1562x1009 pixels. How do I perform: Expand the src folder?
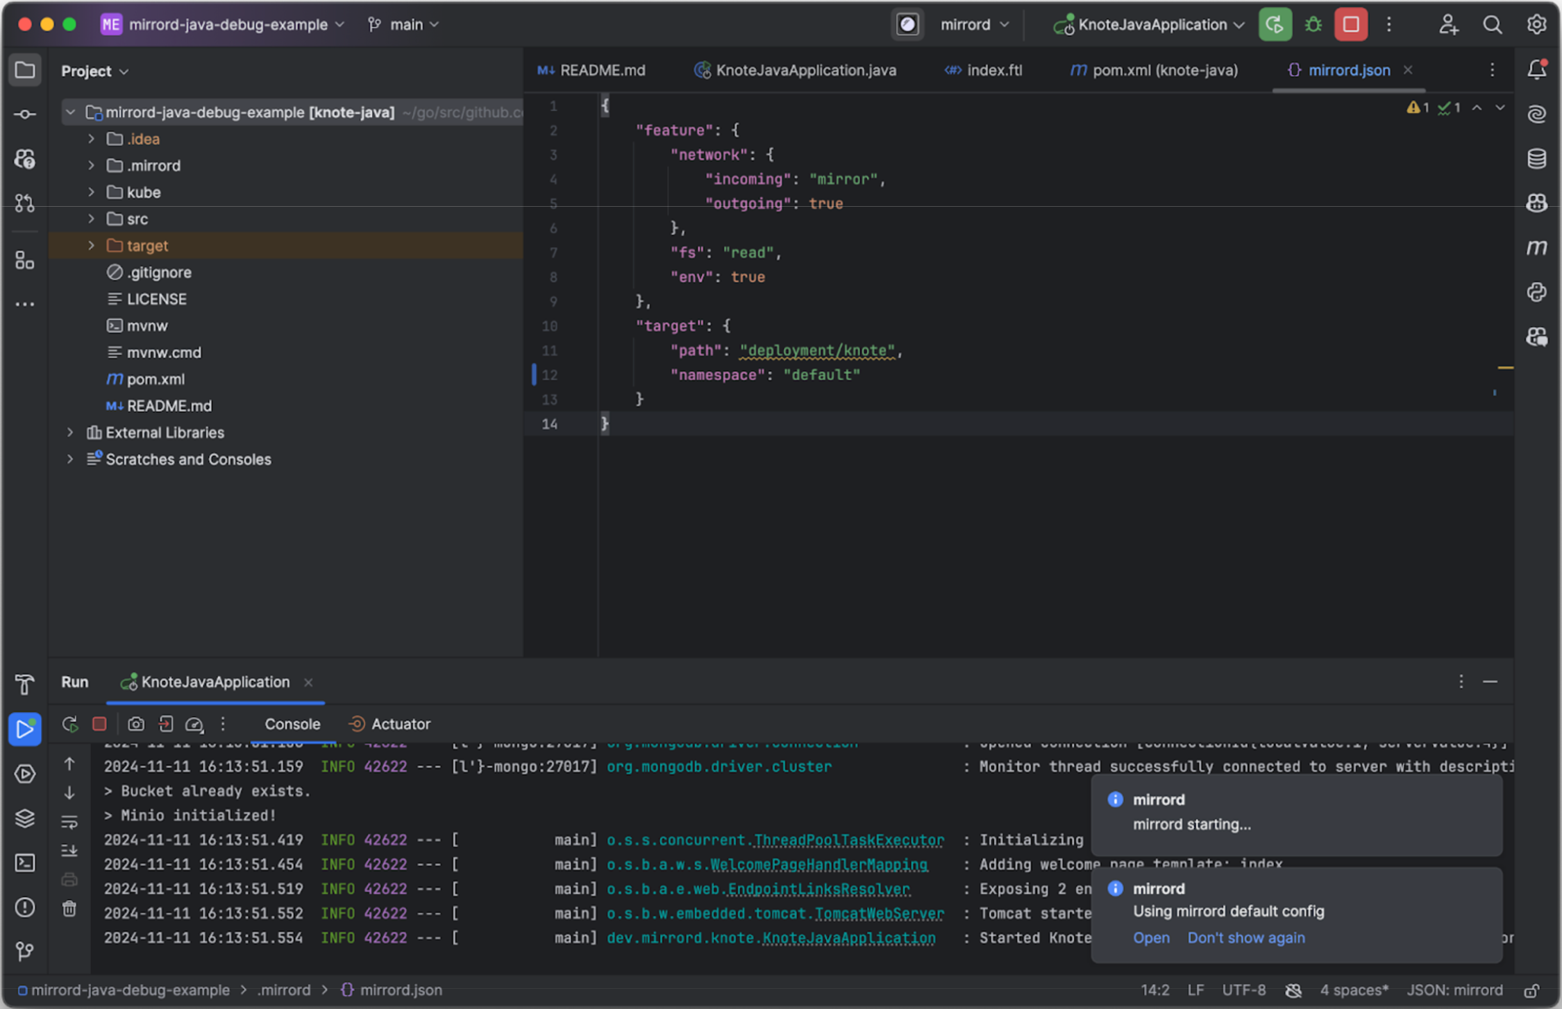point(91,219)
